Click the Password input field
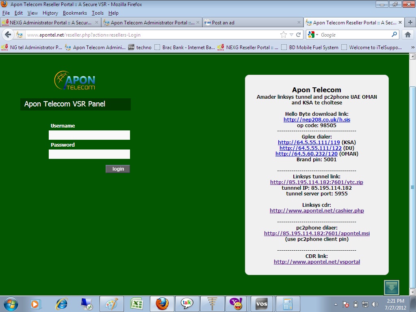 [89, 154]
